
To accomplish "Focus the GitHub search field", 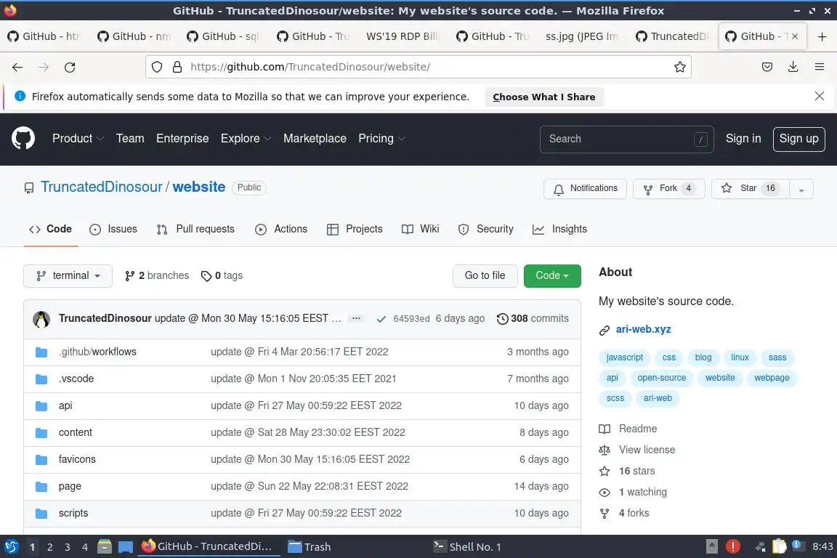I will [x=627, y=139].
